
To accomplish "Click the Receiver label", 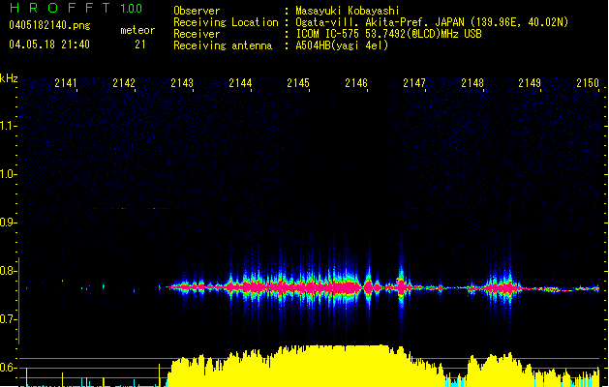I will [197, 34].
